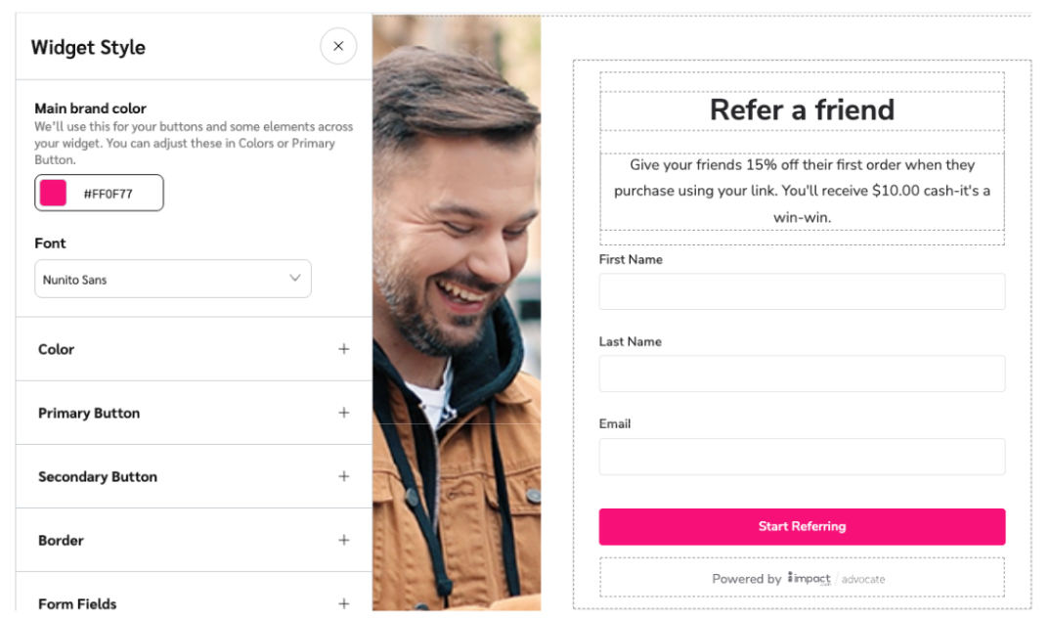Click the font dropdown chevron arrow
This screenshot has height=618, width=1050.
[x=294, y=278]
